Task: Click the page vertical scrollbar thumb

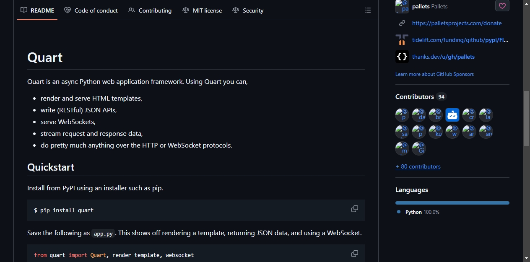Action: (x=526, y=118)
